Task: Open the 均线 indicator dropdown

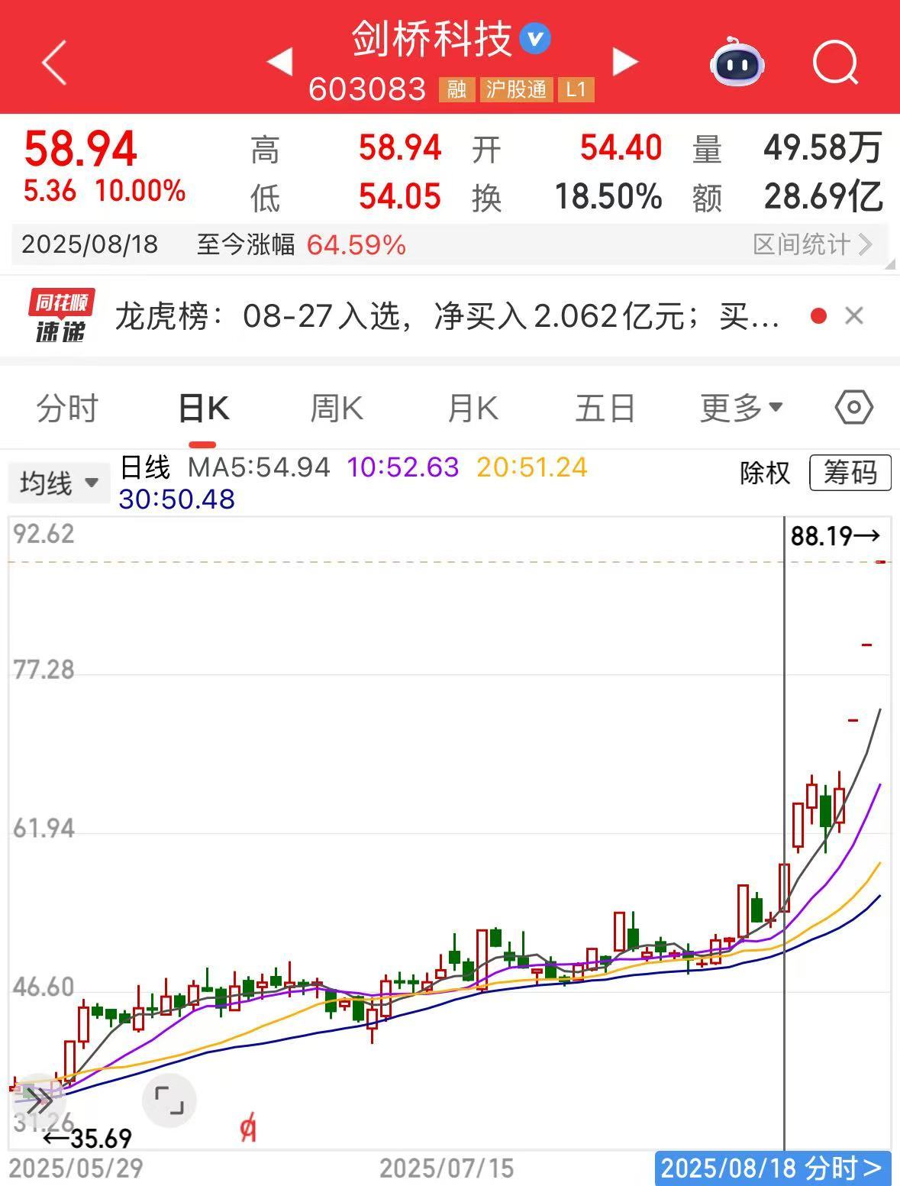Action: (x=59, y=483)
